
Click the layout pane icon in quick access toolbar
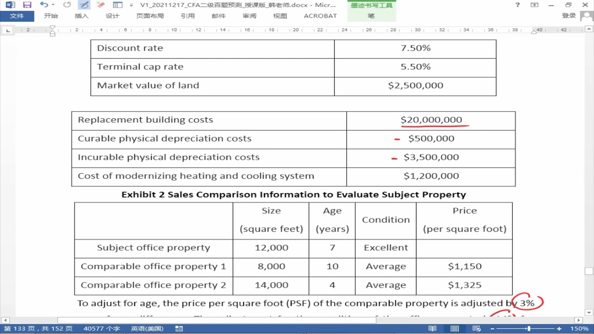pos(117,5)
